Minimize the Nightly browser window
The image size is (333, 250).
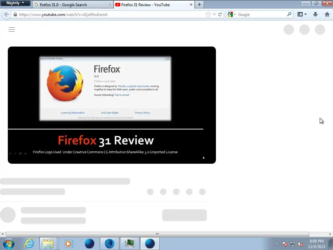[x=306, y=3]
